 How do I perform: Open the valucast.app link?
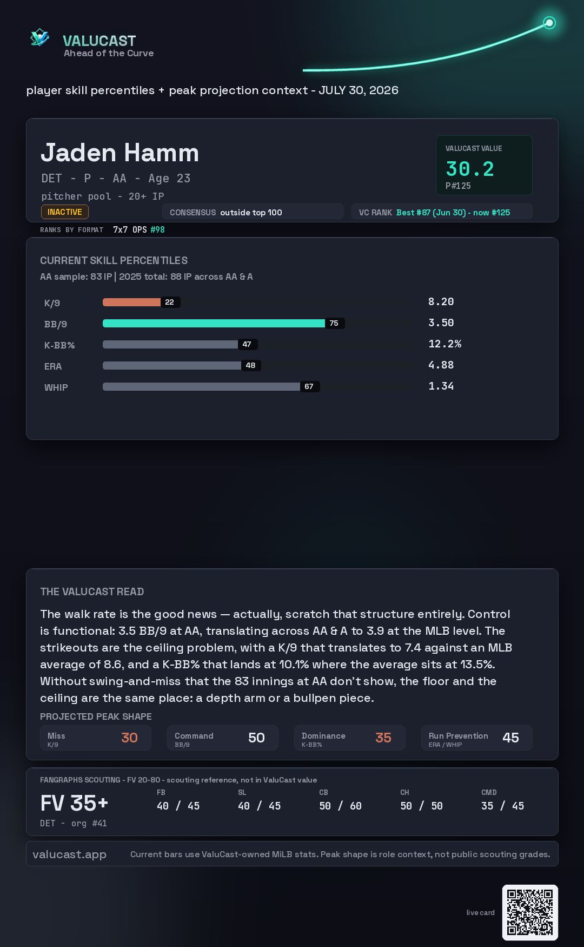click(69, 854)
